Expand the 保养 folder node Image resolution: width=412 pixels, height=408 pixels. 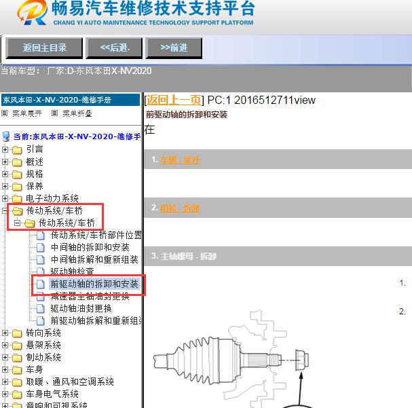[5, 186]
